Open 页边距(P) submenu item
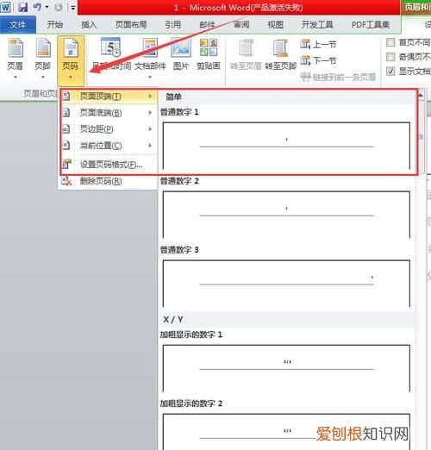Viewport: 431px width, 450px height. point(109,129)
